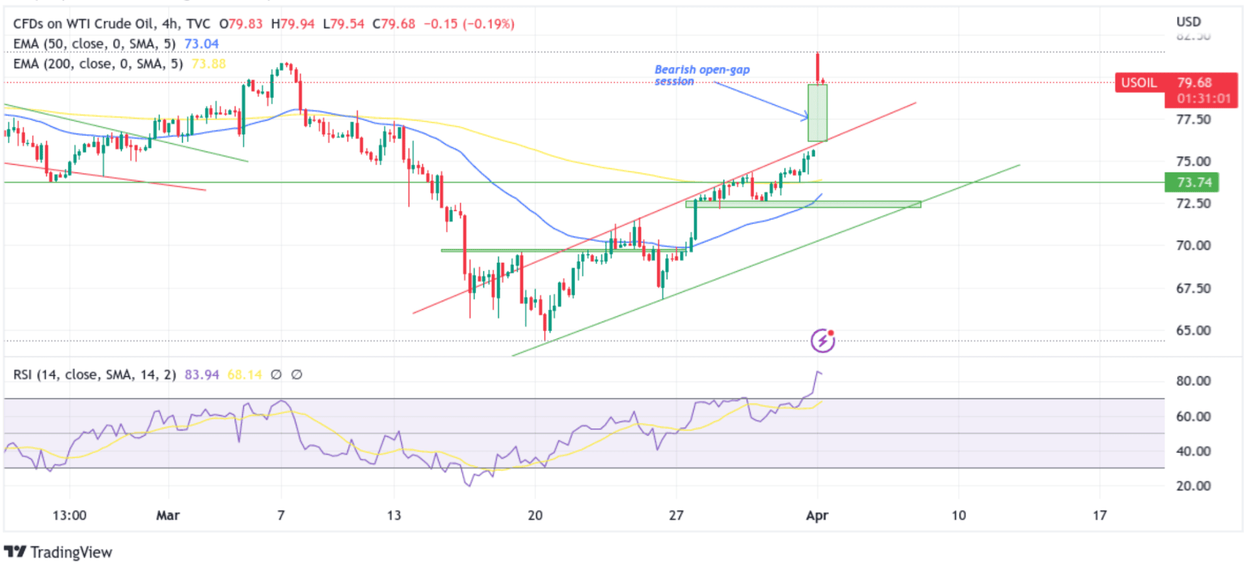Click EMA 200 value 73.88
The height and width of the screenshot is (578, 1246).
click(209, 64)
